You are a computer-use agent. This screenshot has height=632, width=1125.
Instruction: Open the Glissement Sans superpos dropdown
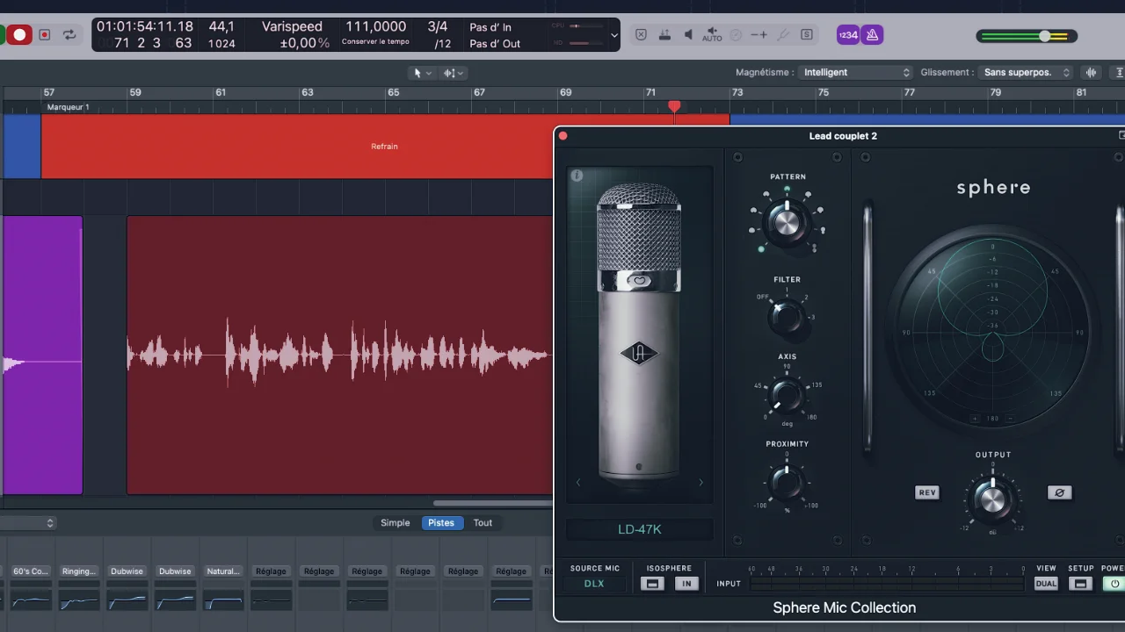click(x=1025, y=72)
